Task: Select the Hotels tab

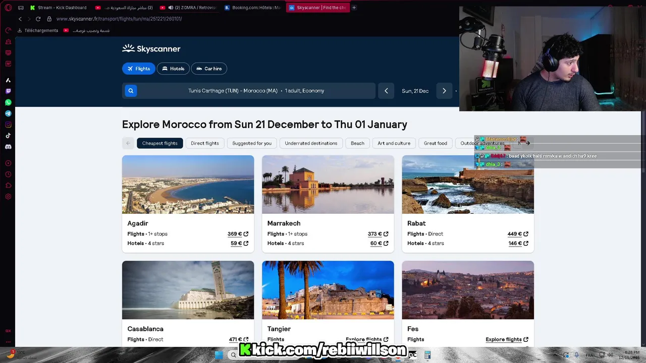Action: (173, 69)
